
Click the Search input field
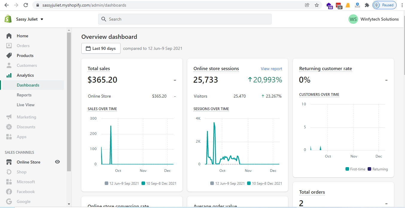185,19
